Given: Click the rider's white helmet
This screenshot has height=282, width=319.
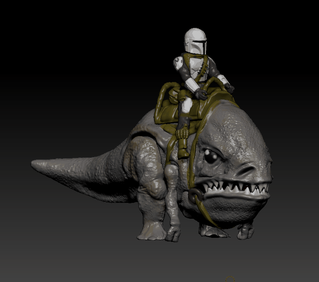Looking at the screenshot, I should [x=196, y=41].
